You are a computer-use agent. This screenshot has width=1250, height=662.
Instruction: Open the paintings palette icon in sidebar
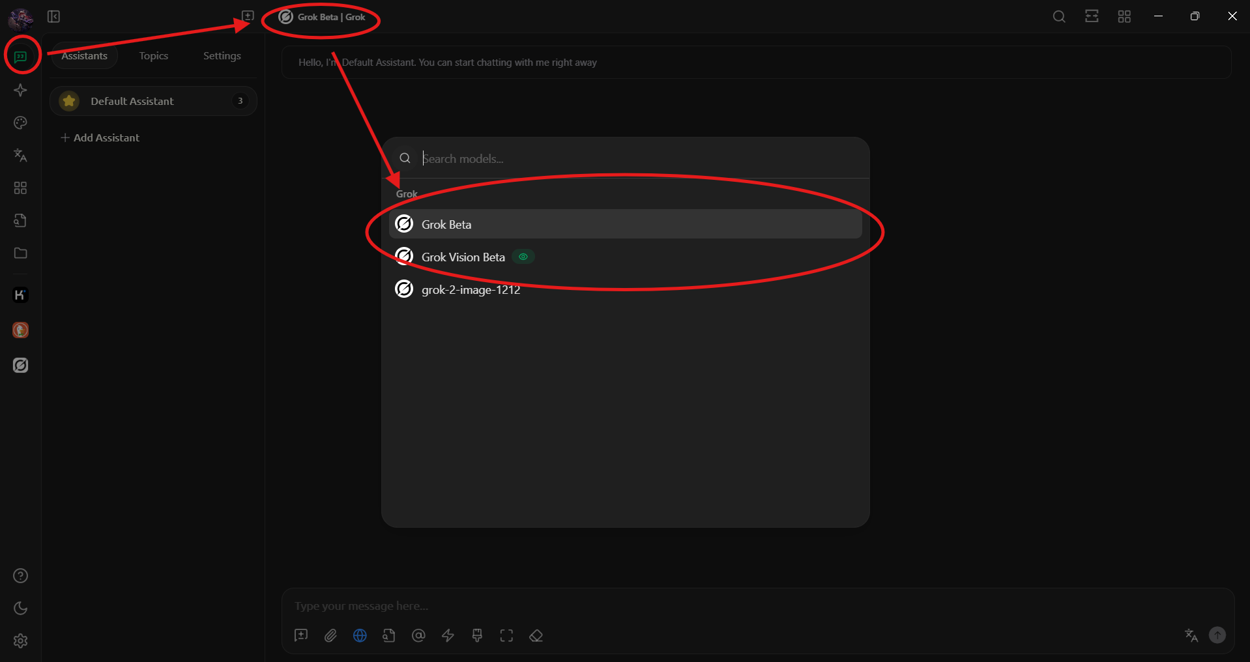click(21, 122)
